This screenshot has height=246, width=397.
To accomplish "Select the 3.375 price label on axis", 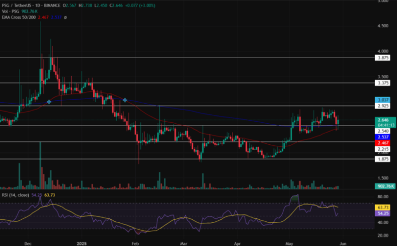I will pyautogui.click(x=383, y=83).
